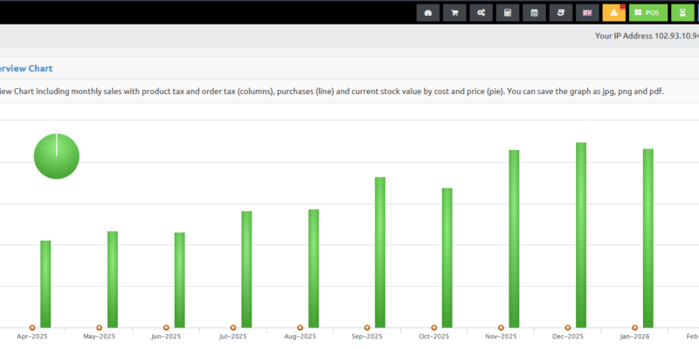Screen dimensions: 699x349
Task: Open the calculator icon
Action: [x=508, y=13]
